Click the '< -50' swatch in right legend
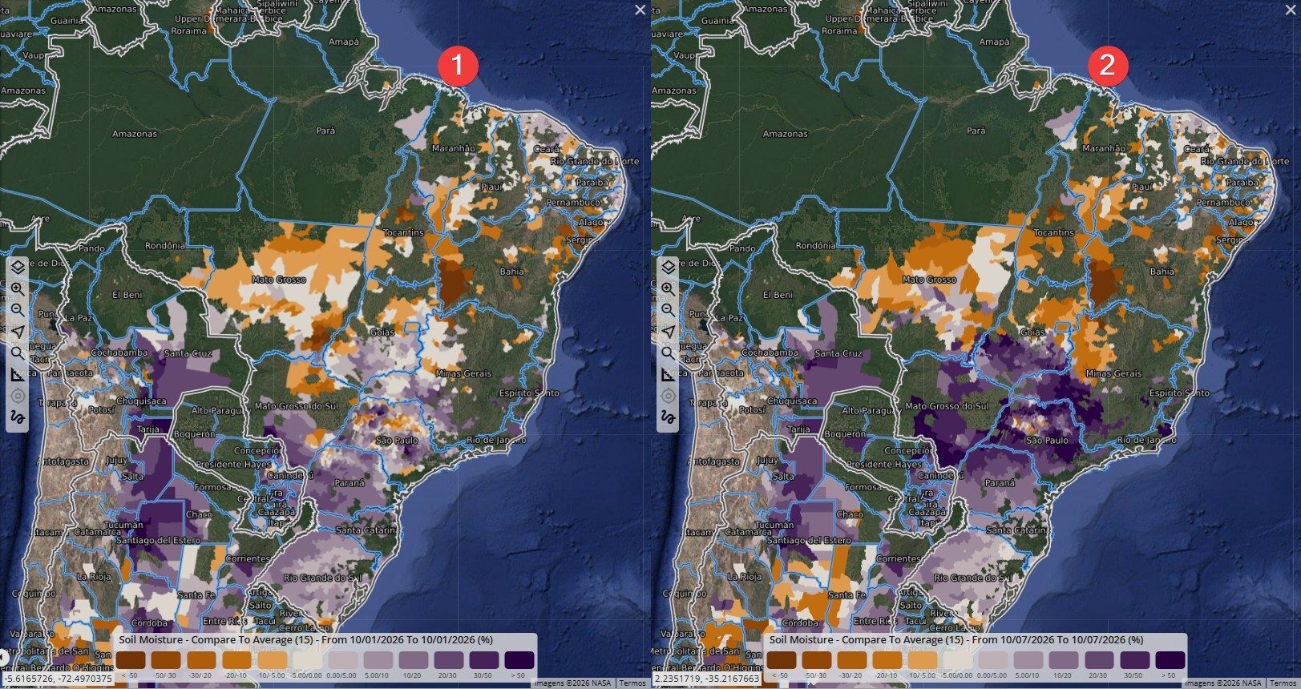This screenshot has height=689, width=1301. (x=782, y=660)
